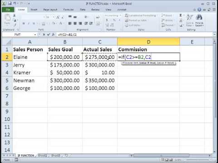Viewport: 218px width, 163px height.
Task: Open the font size dropdown
Action: click(54, 17)
